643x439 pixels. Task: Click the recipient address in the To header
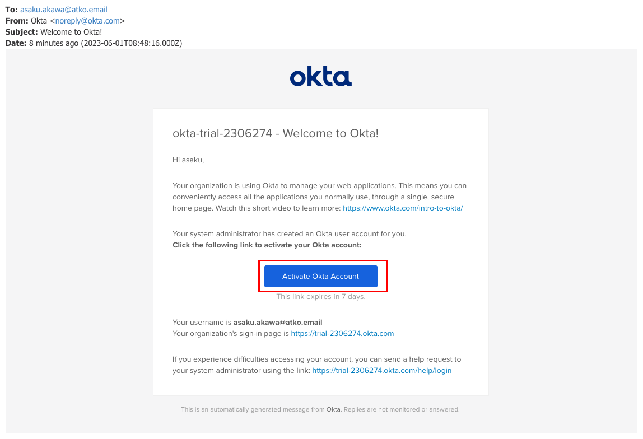[x=64, y=10]
